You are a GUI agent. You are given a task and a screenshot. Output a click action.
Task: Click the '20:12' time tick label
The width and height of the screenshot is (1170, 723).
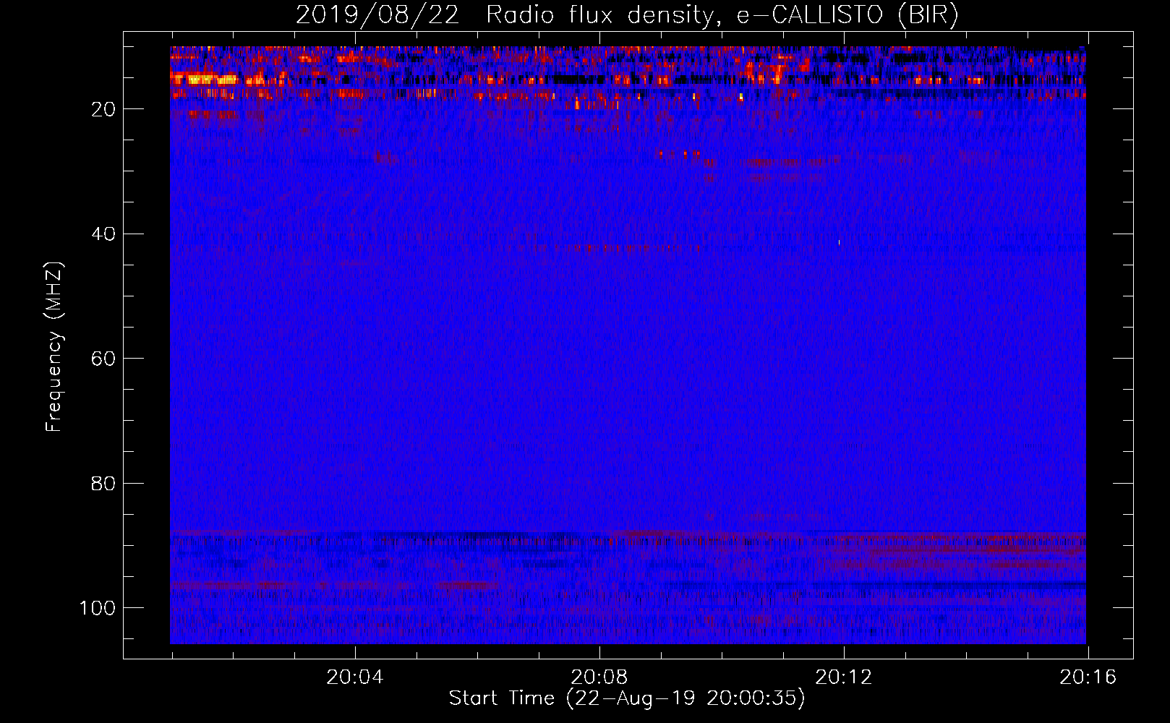[x=843, y=677]
